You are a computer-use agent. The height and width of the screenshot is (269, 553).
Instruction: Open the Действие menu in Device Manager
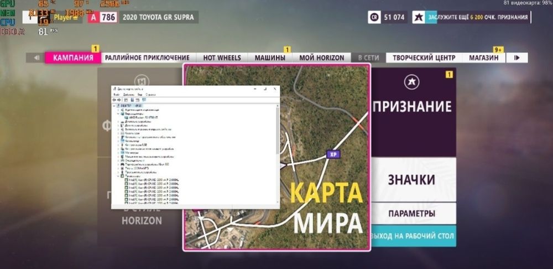pyautogui.click(x=129, y=95)
